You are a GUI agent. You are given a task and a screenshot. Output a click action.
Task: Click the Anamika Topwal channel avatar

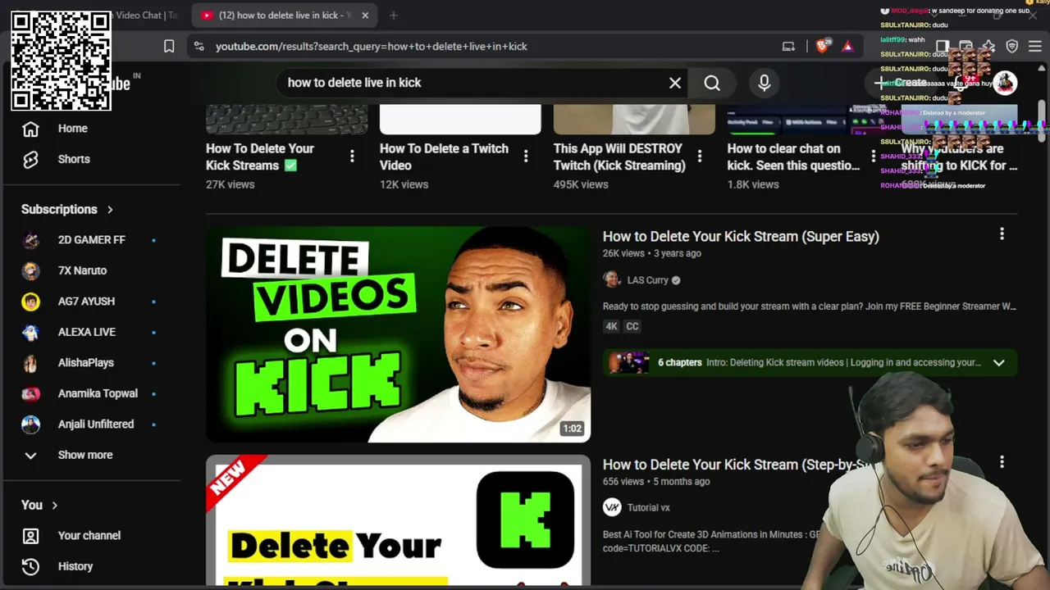[x=30, y=393]
